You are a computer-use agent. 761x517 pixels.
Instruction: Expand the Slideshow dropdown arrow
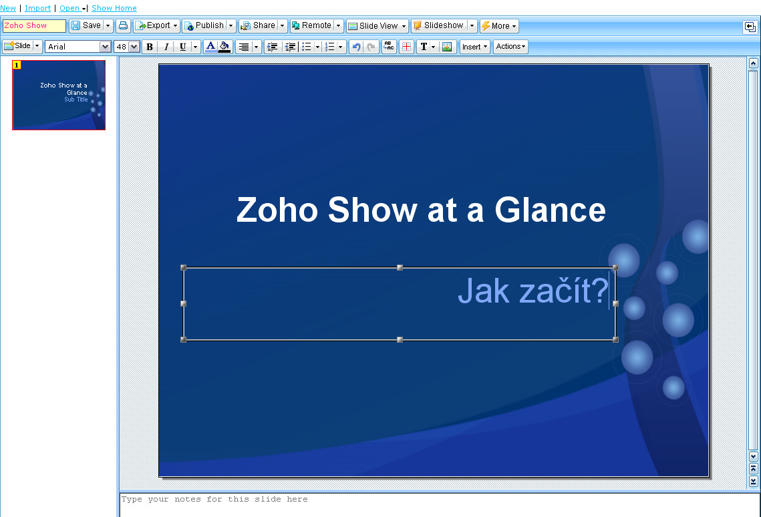472,25
